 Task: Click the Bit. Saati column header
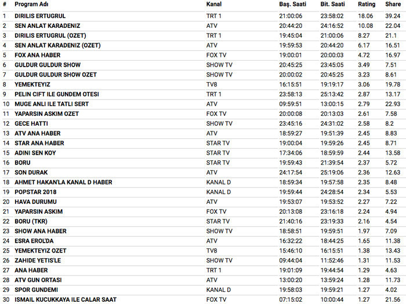click(x=333, y=5)
